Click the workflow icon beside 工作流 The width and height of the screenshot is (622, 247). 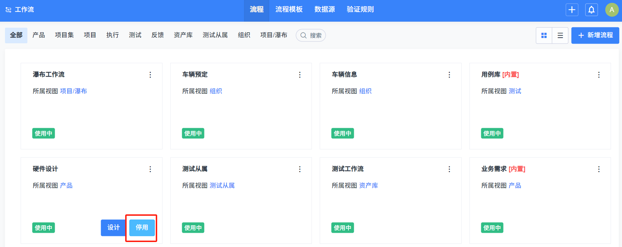pyautogui.click(x=8, y=10)
